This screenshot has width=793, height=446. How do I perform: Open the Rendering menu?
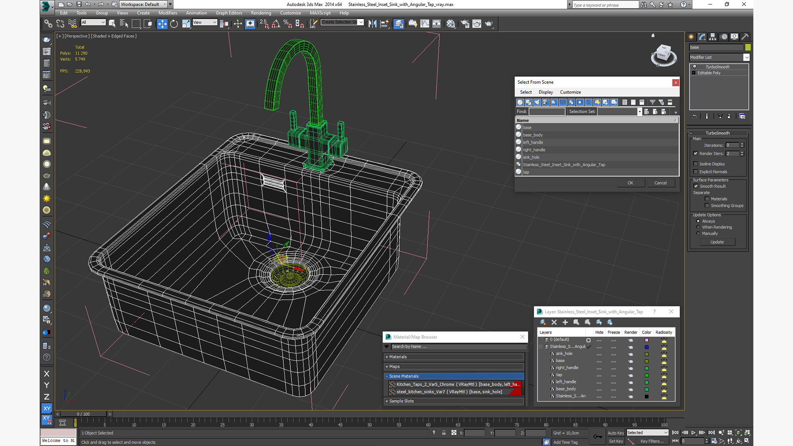261,13
